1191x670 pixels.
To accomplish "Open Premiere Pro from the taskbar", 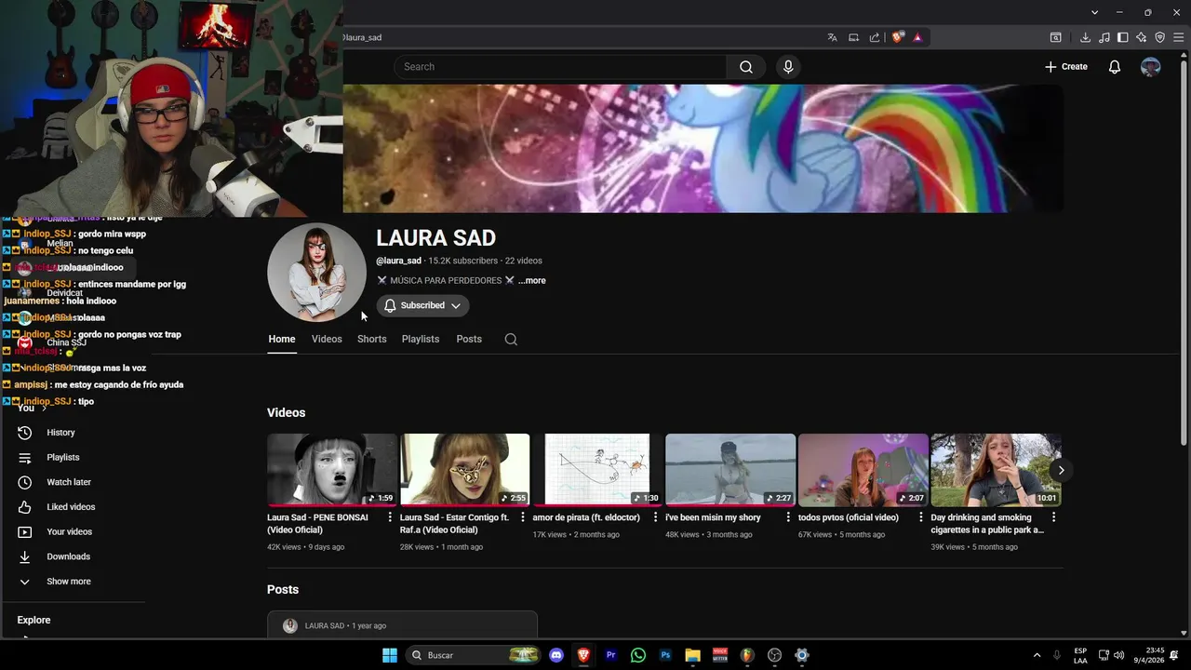I will coord(611,655).
